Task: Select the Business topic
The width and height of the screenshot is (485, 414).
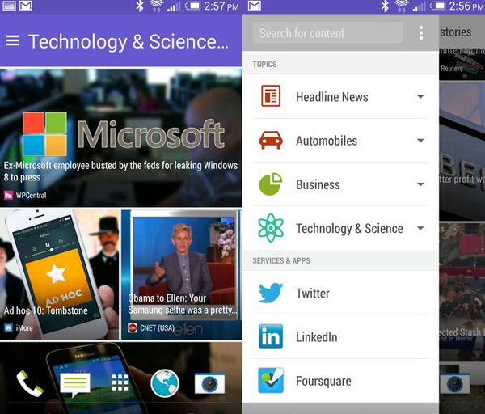Action: [341, 184]
